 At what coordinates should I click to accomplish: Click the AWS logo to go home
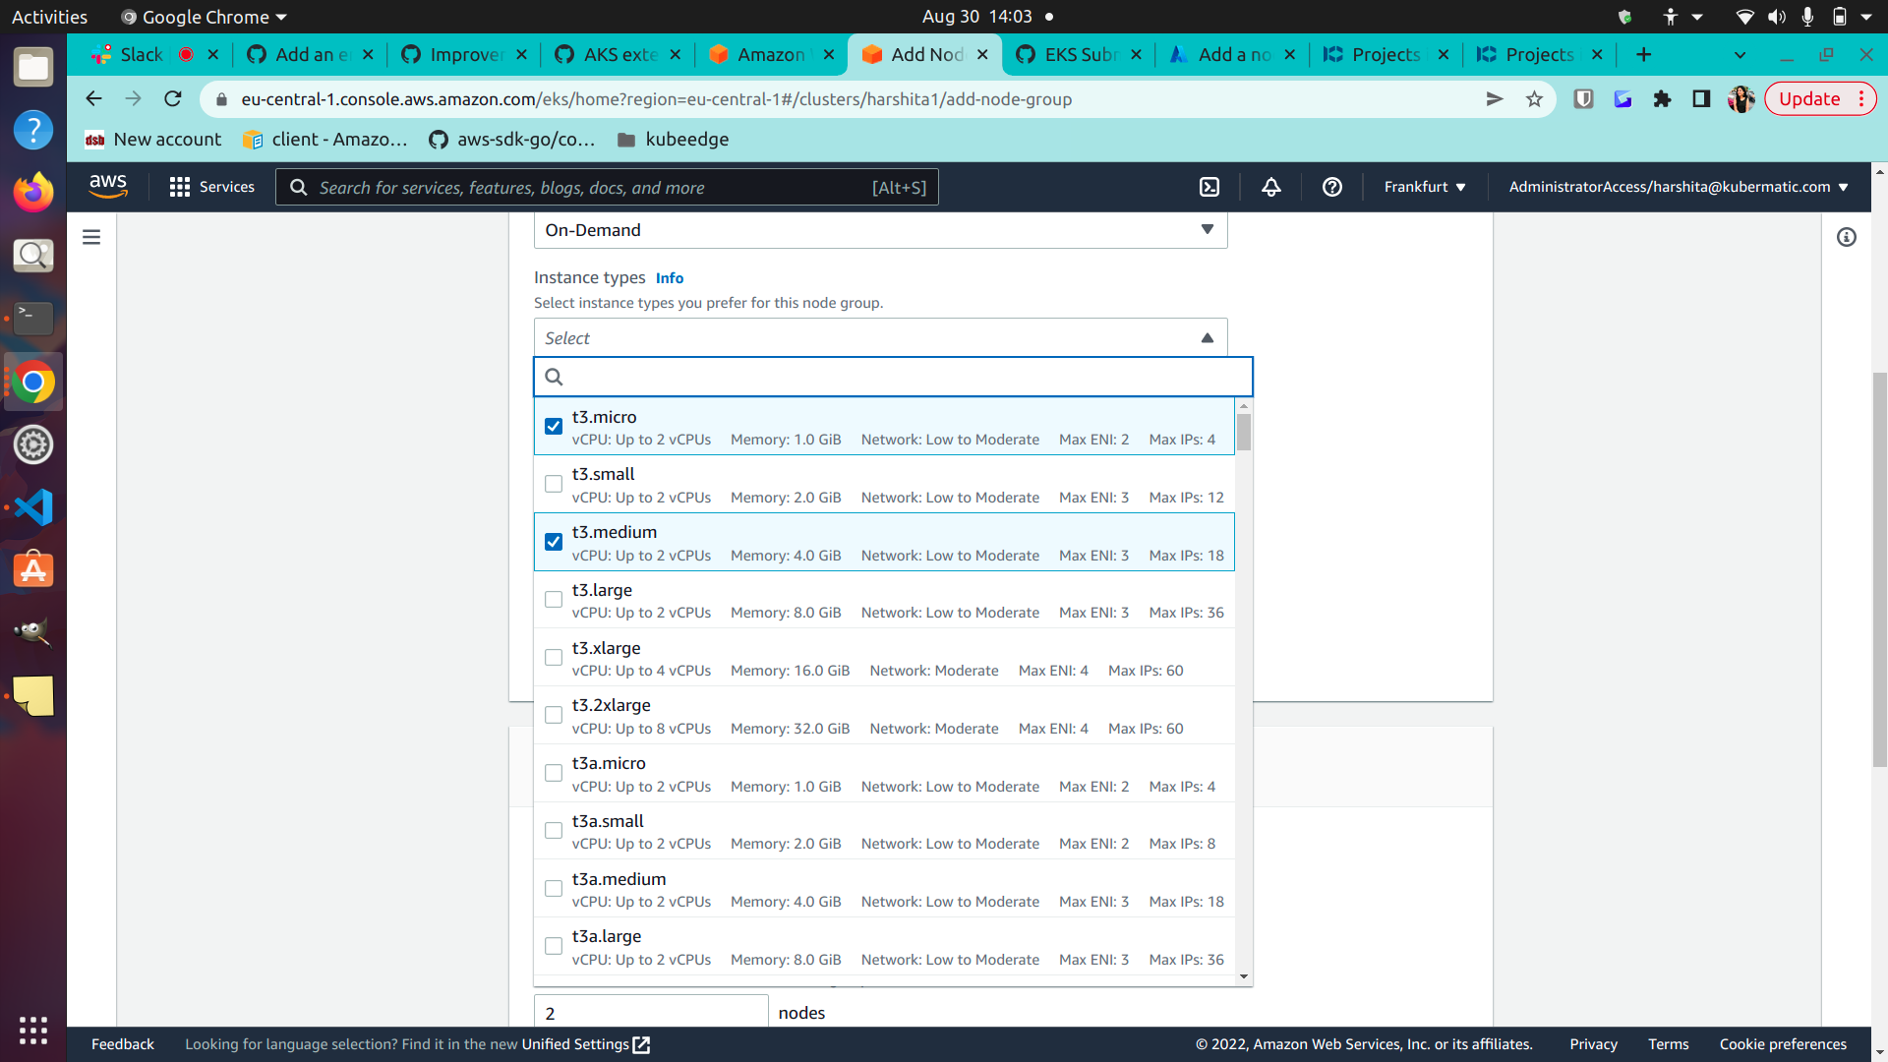click(108, 187)
